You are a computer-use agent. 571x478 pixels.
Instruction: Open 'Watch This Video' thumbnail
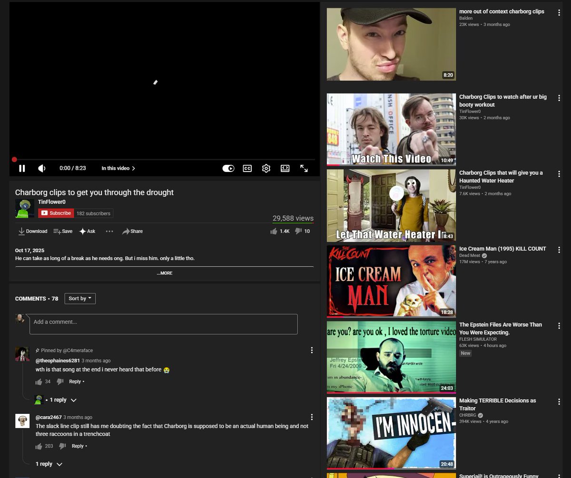coord(391,129)
